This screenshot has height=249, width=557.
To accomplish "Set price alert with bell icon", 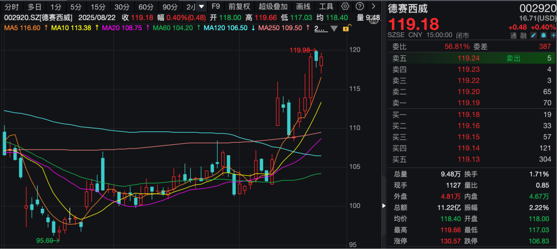I will click(x=543, y=36).
